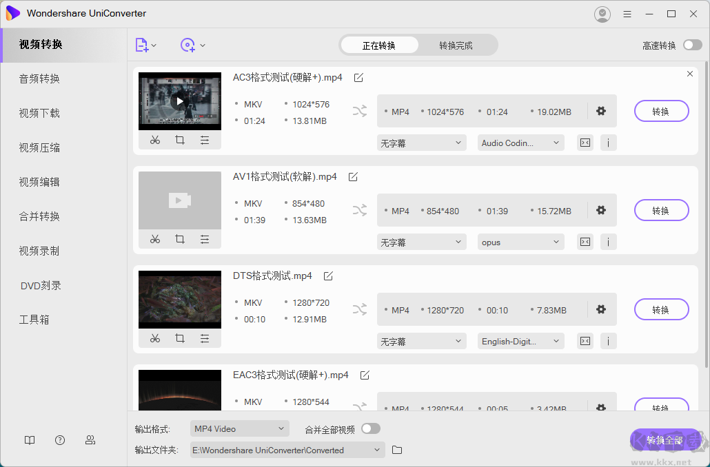Image resolution: width=710 pixels, height=467 pixels.
Task: Open the user account icon in title bar
Action: tap(602, 14)
